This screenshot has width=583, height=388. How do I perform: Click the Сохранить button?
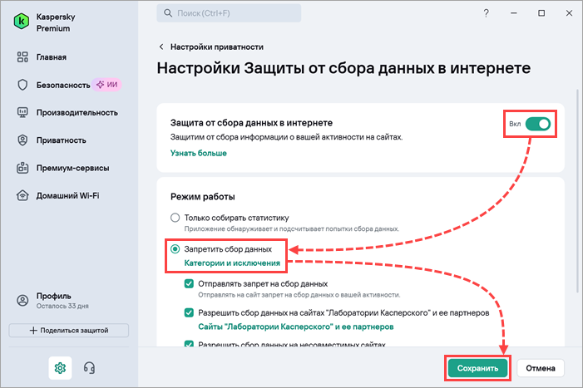point(477,368)
